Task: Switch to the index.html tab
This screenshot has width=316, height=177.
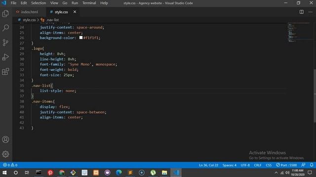Action: pos(29,12)
